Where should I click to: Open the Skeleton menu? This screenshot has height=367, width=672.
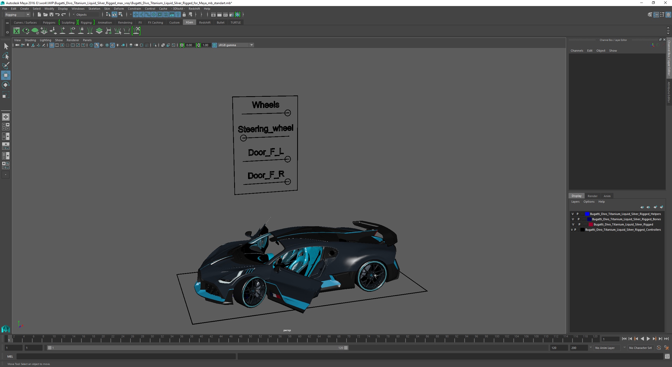(x=94, y=9)
